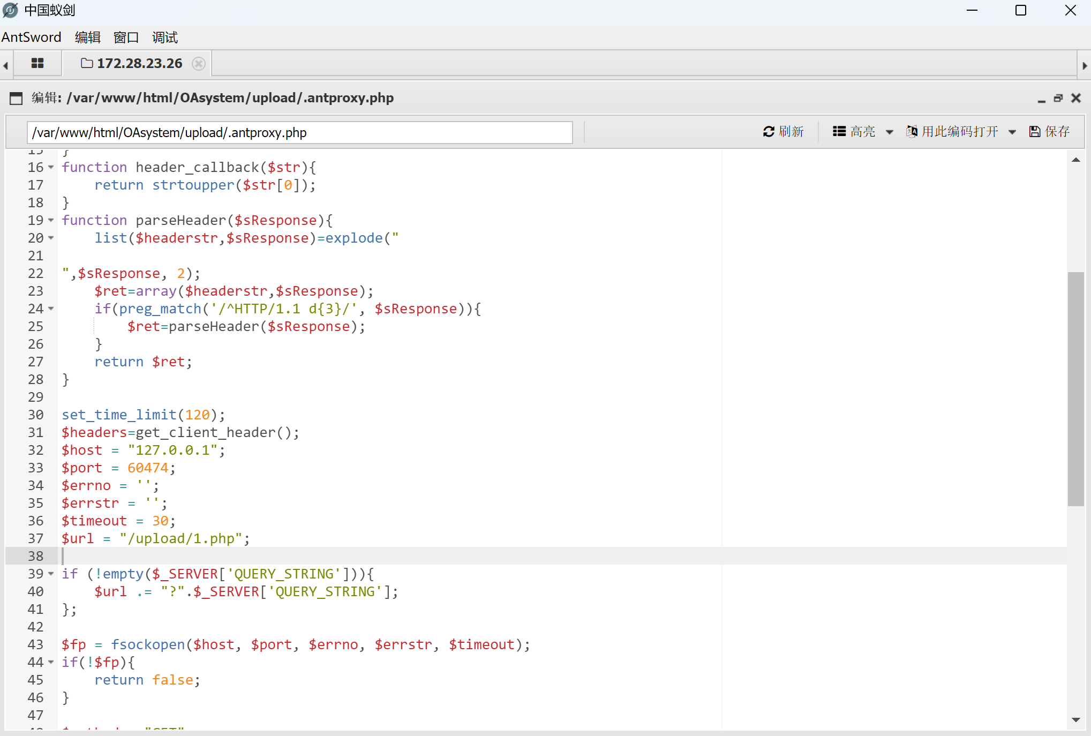Open the highlight mode dropdown arrow
This screenshot has height=736, width=1091.
890,132
